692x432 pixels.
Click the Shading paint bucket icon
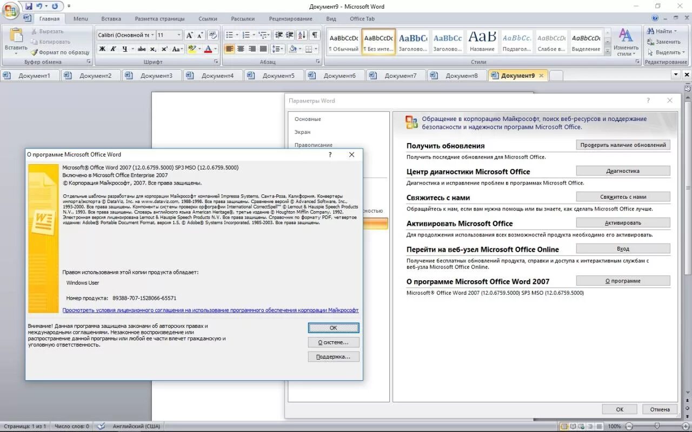(292, 49)
